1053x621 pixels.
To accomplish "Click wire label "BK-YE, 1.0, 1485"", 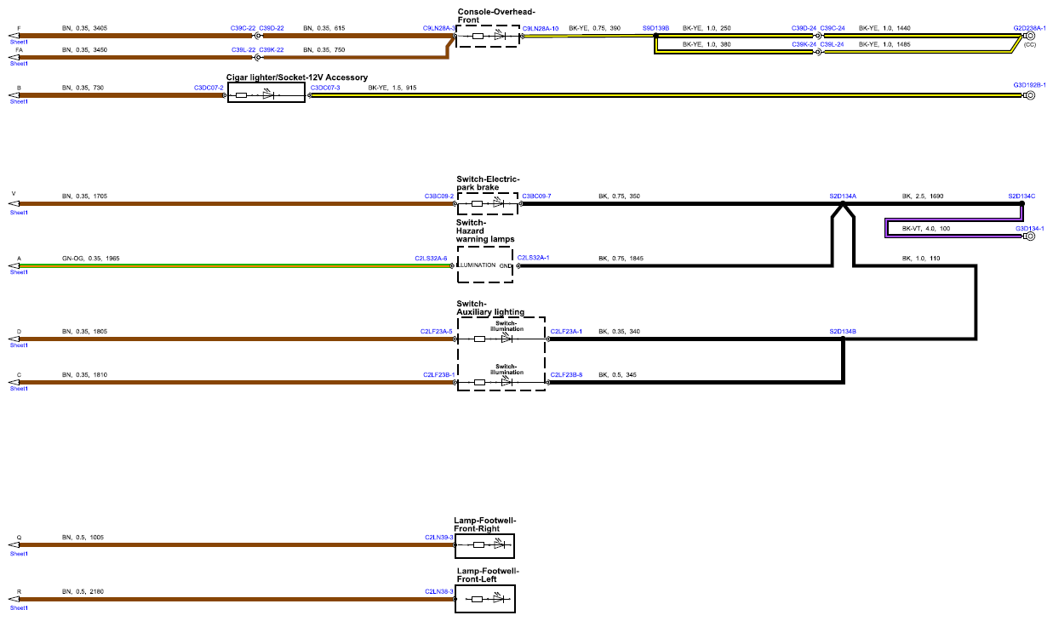I will pyautogui.click(x=884, y=44).
